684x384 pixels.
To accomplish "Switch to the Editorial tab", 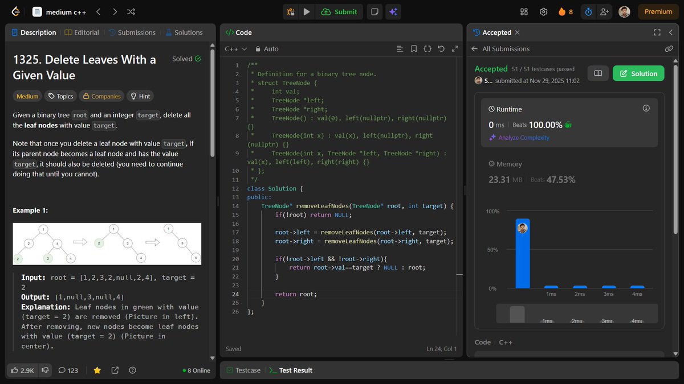I will pyautogui.click(x=82, y=32).
